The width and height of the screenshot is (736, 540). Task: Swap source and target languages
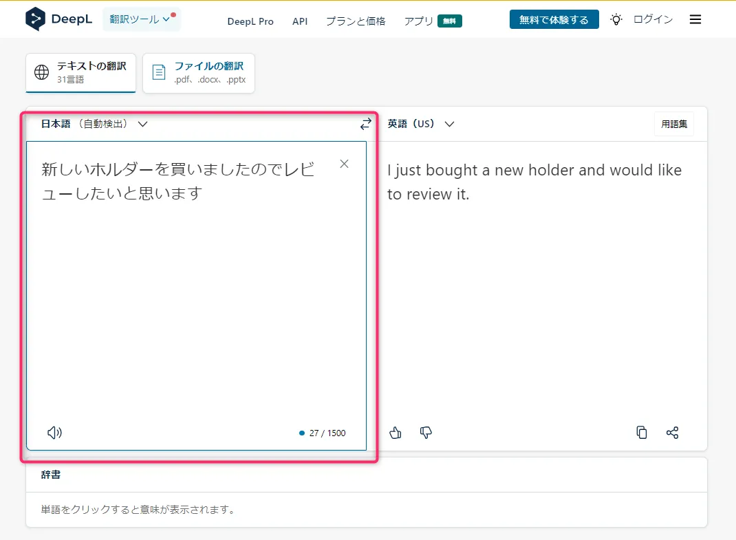pos(365,124)
